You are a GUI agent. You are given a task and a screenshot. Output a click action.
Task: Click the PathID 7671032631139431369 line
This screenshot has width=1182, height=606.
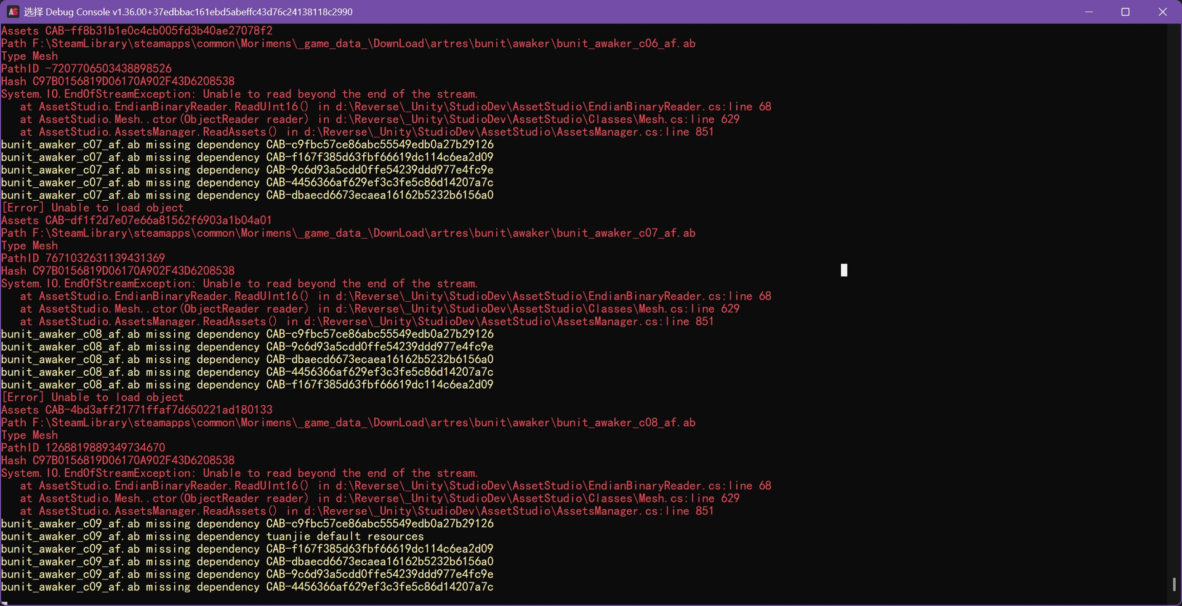point(83,258)
